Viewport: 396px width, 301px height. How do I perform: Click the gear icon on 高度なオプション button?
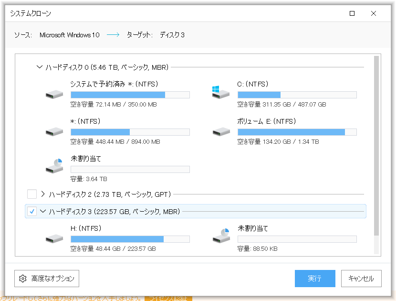(22, 279)
